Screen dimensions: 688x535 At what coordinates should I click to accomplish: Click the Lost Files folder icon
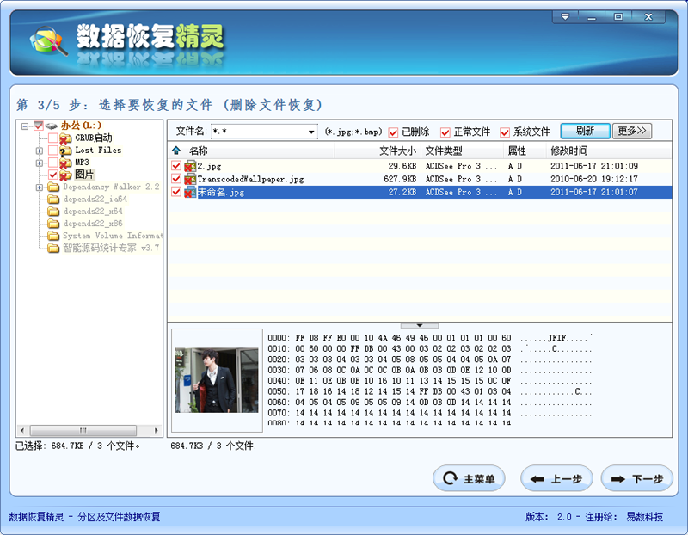(x=65, y=151)
